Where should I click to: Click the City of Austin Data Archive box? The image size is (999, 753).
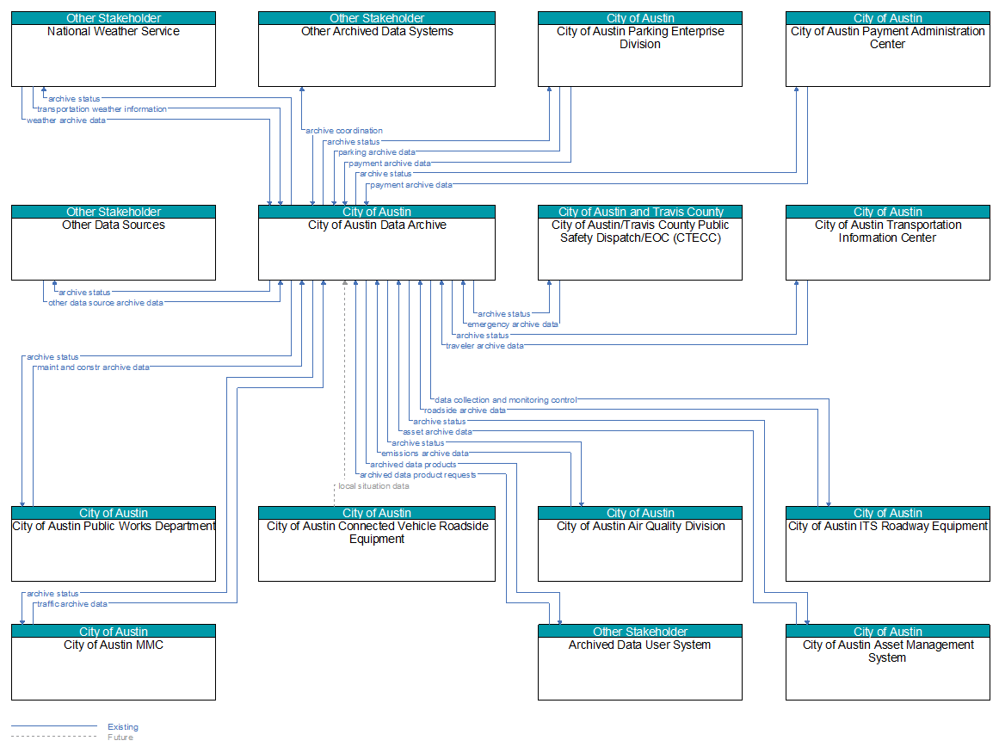coord(377,243)
